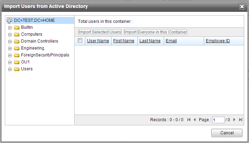The width and height of the screenshot is (249, 143).
Task: Click the OU1 folder icon
Action: (x=17, y=62)
